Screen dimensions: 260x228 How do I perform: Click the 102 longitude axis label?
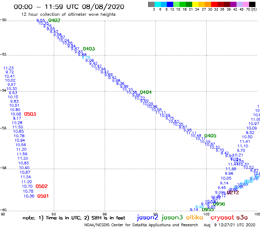pyautogui.click(x=207, y=214)
